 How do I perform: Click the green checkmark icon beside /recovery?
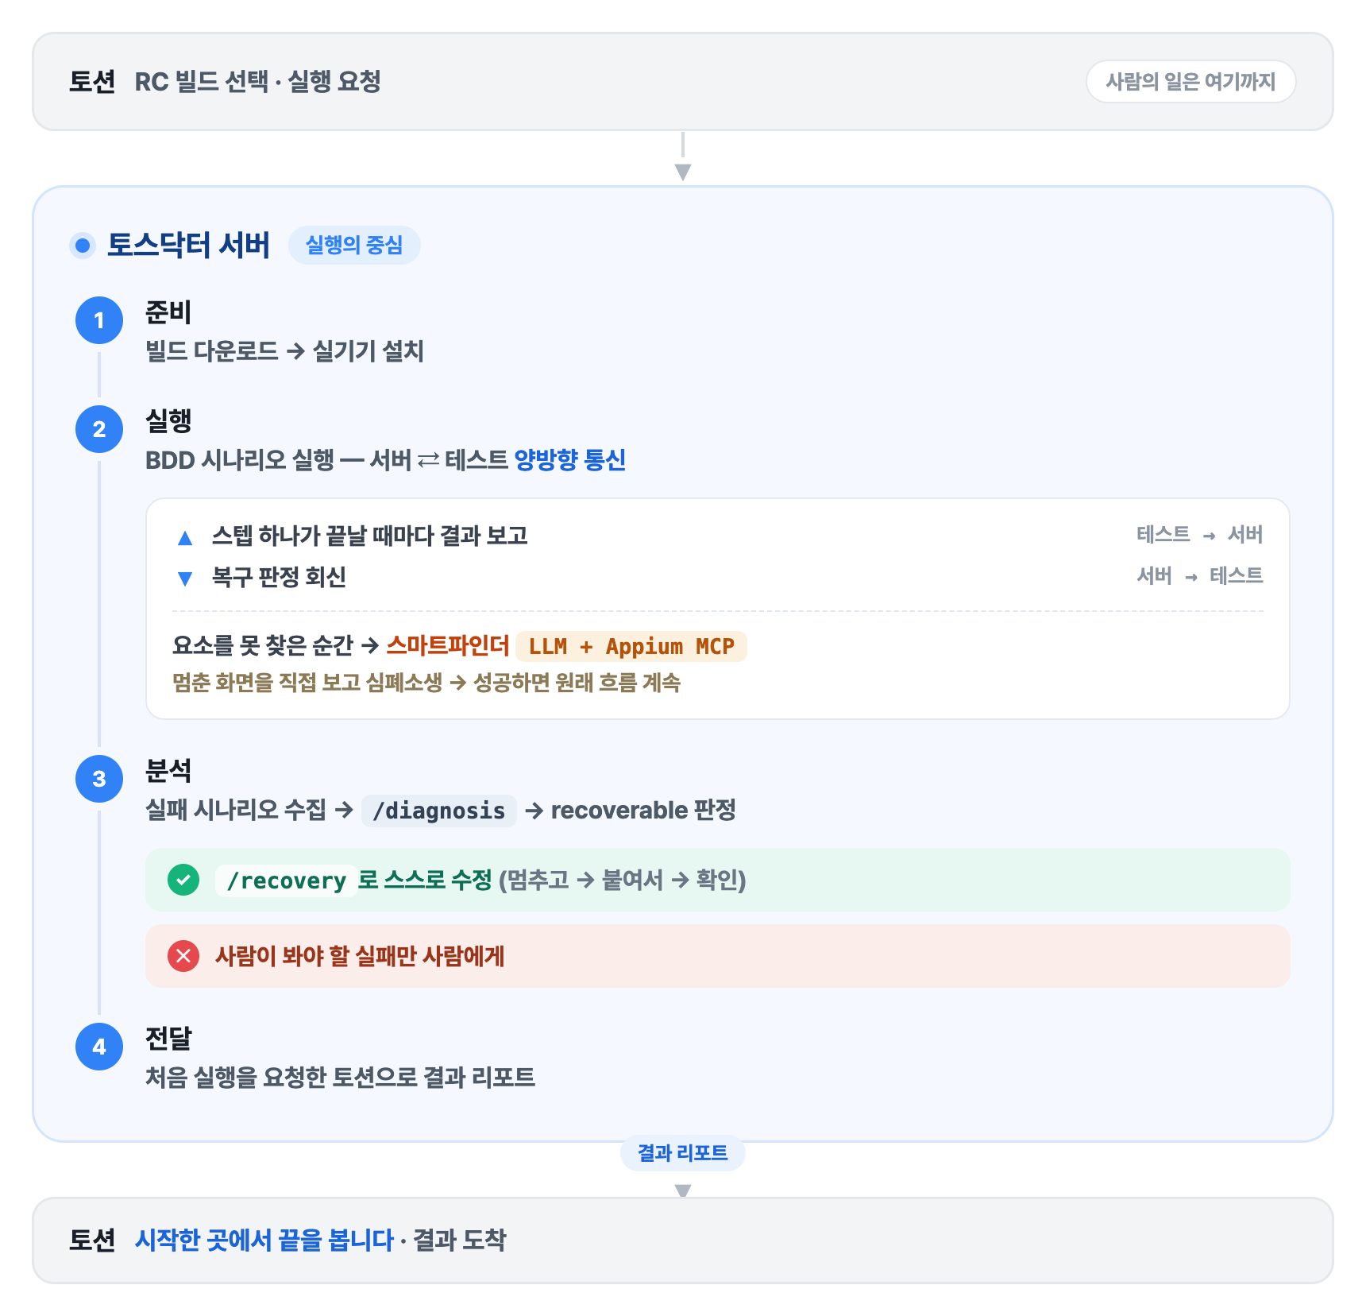coord(183,880)
